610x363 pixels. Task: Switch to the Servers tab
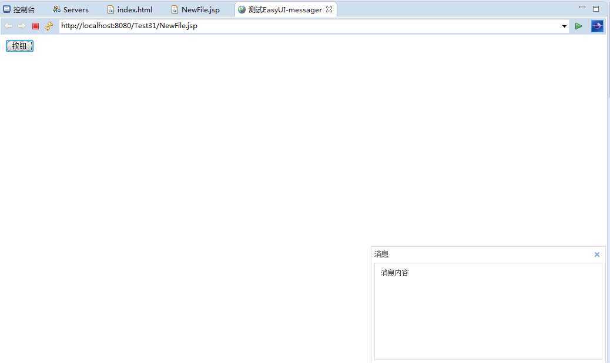click(71, 10)
